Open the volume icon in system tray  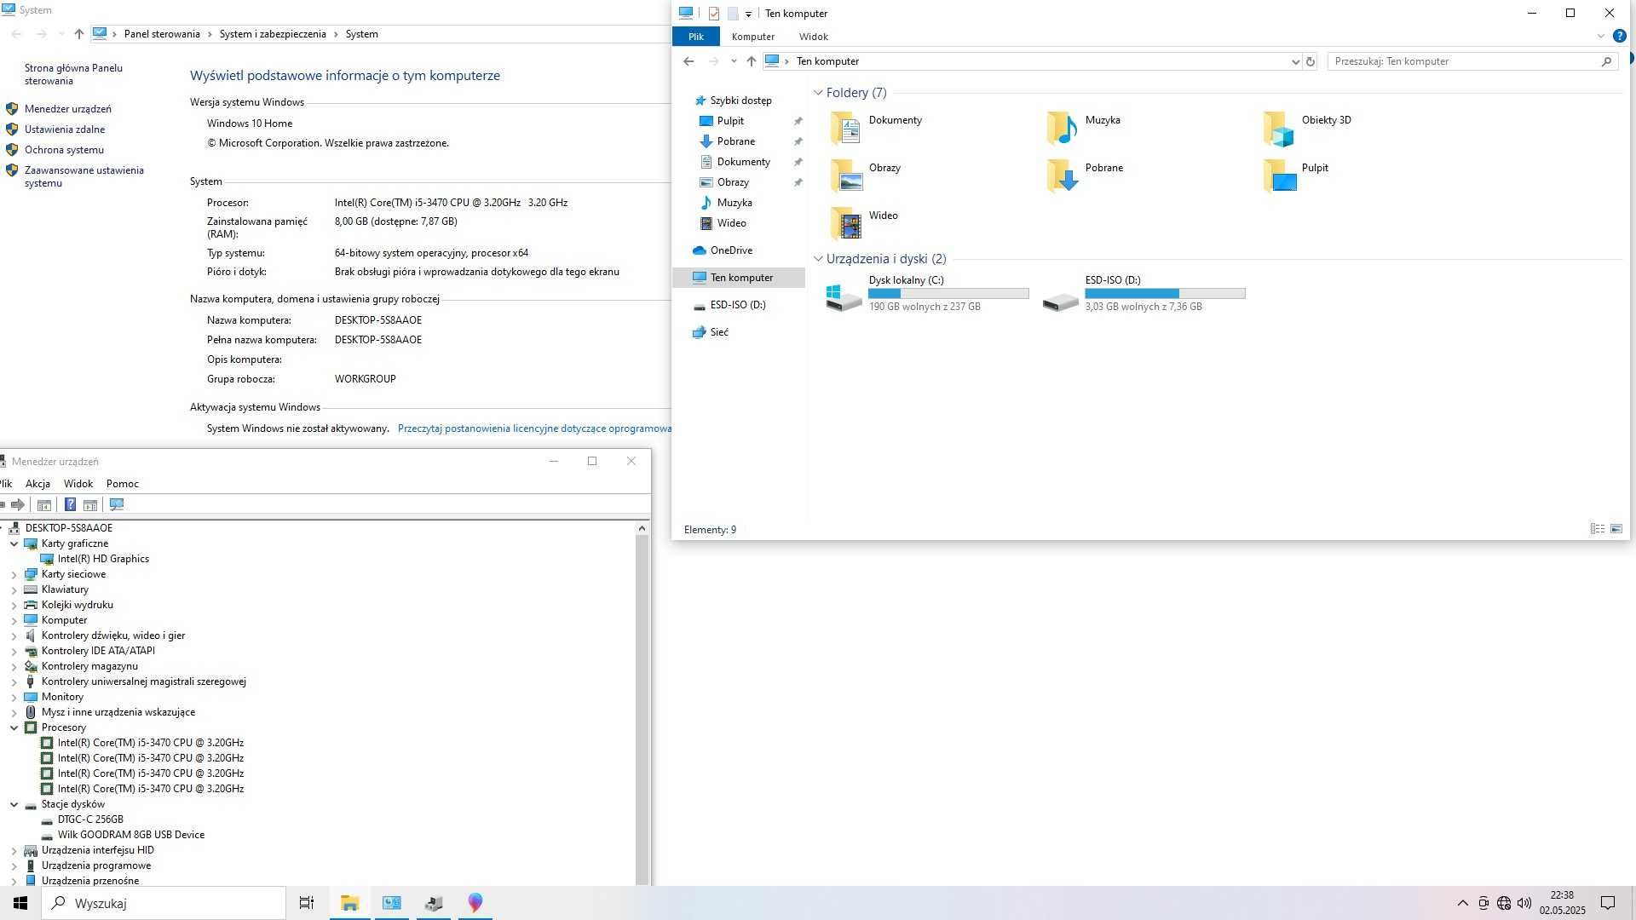[1524, 903]
